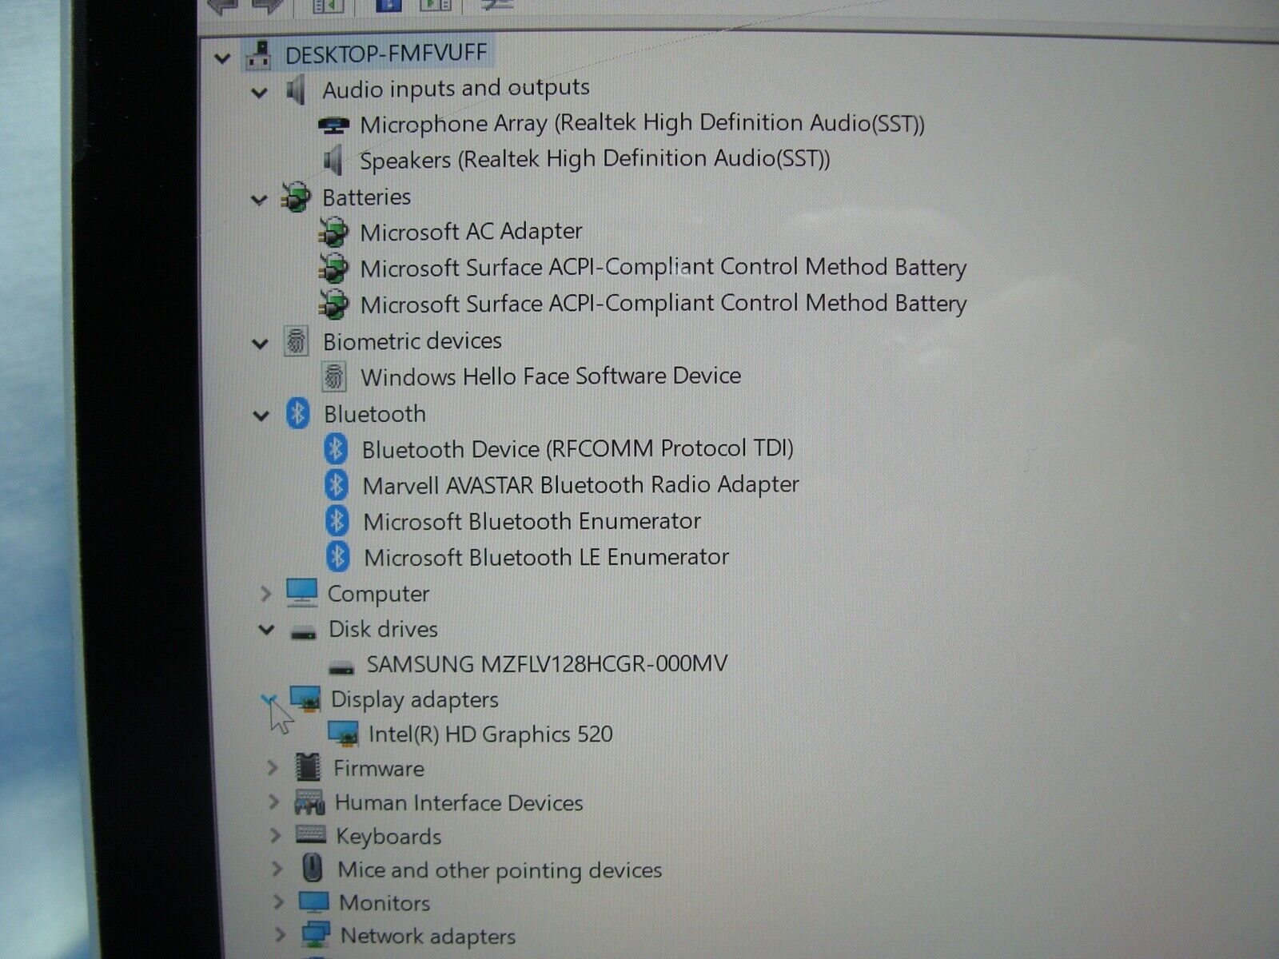Select Mice and other pointing devices label
Viewport: 1279px width, 959px height.
(500, 870)
